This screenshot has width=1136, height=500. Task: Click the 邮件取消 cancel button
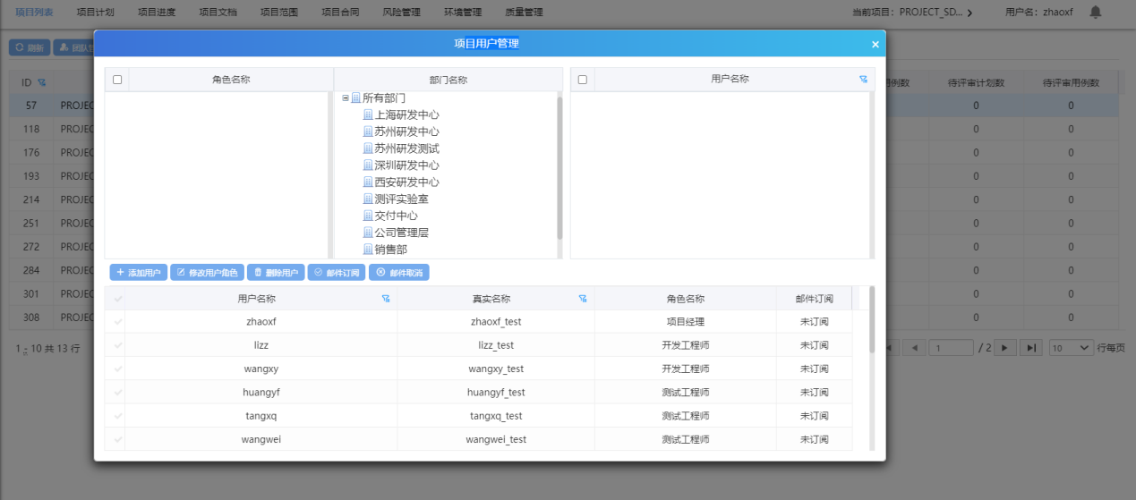[x=399, y=272]
